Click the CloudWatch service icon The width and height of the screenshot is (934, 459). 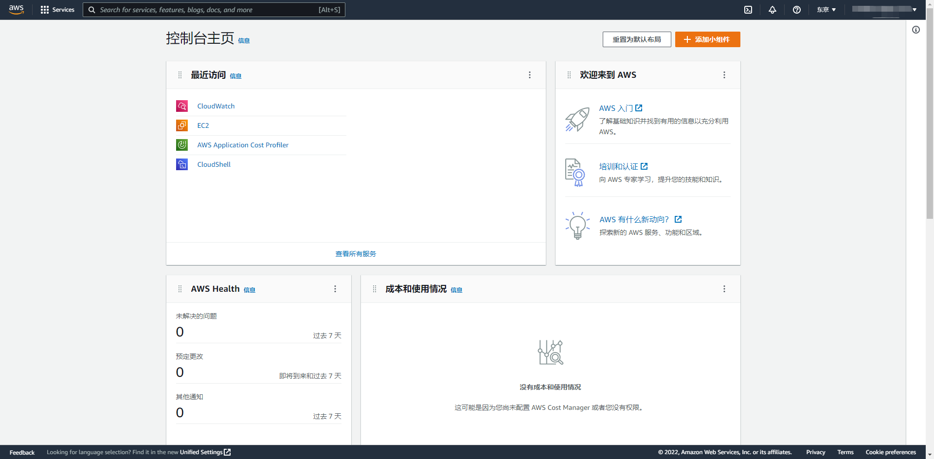(182, 106)
